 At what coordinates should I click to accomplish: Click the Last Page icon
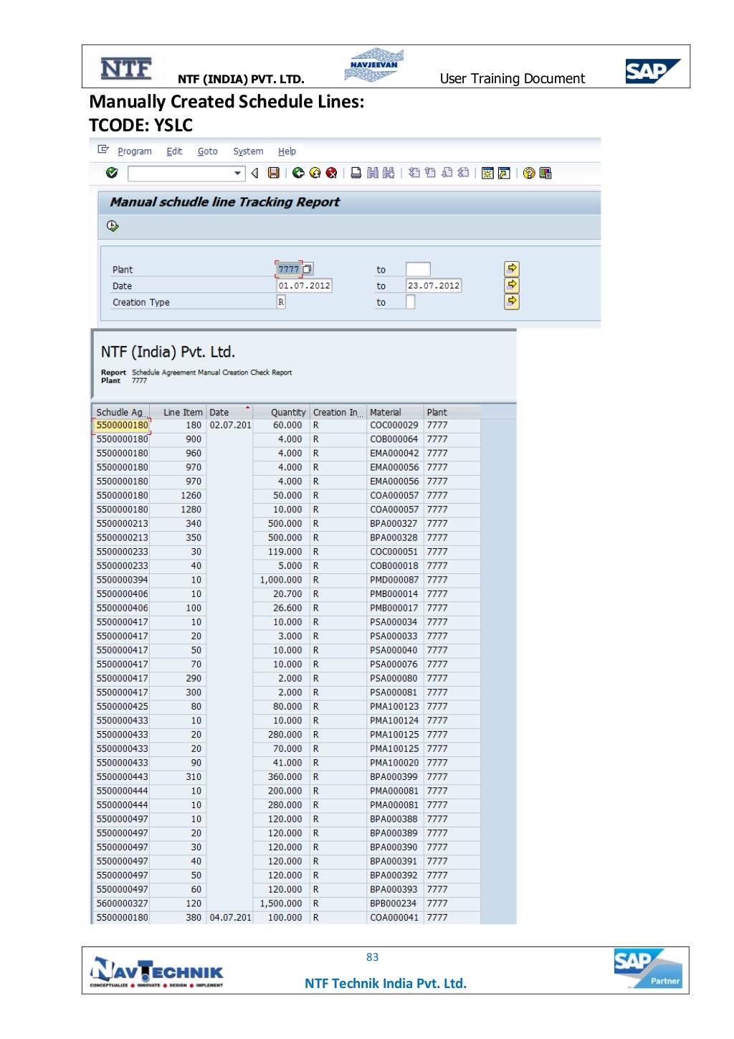[x=463, y=173]
